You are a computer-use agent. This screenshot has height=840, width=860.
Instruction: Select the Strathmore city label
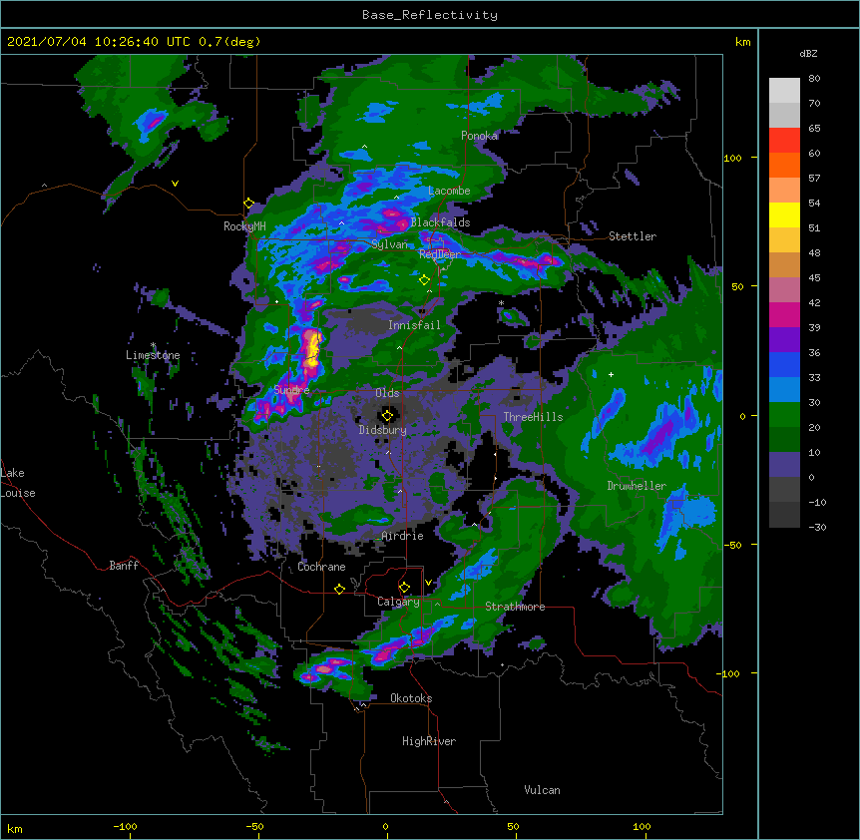515,607
